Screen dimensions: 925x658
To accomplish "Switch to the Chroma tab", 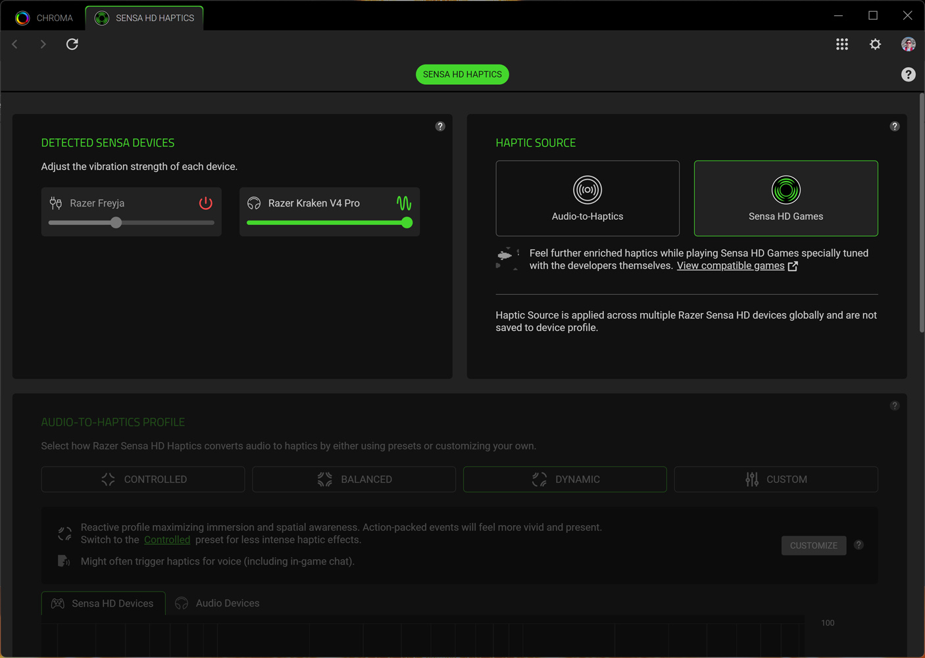I will [43, 18].
